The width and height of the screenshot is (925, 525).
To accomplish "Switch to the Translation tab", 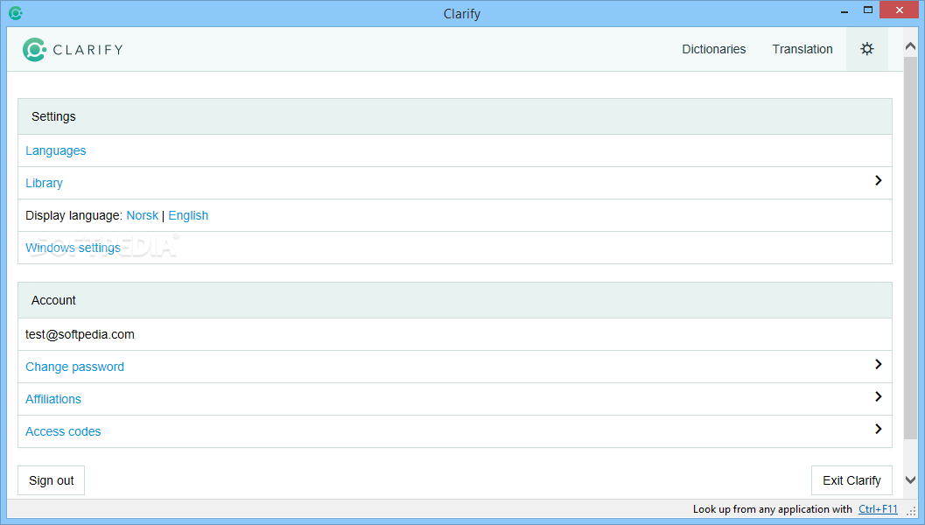I will tap(802, 49).
